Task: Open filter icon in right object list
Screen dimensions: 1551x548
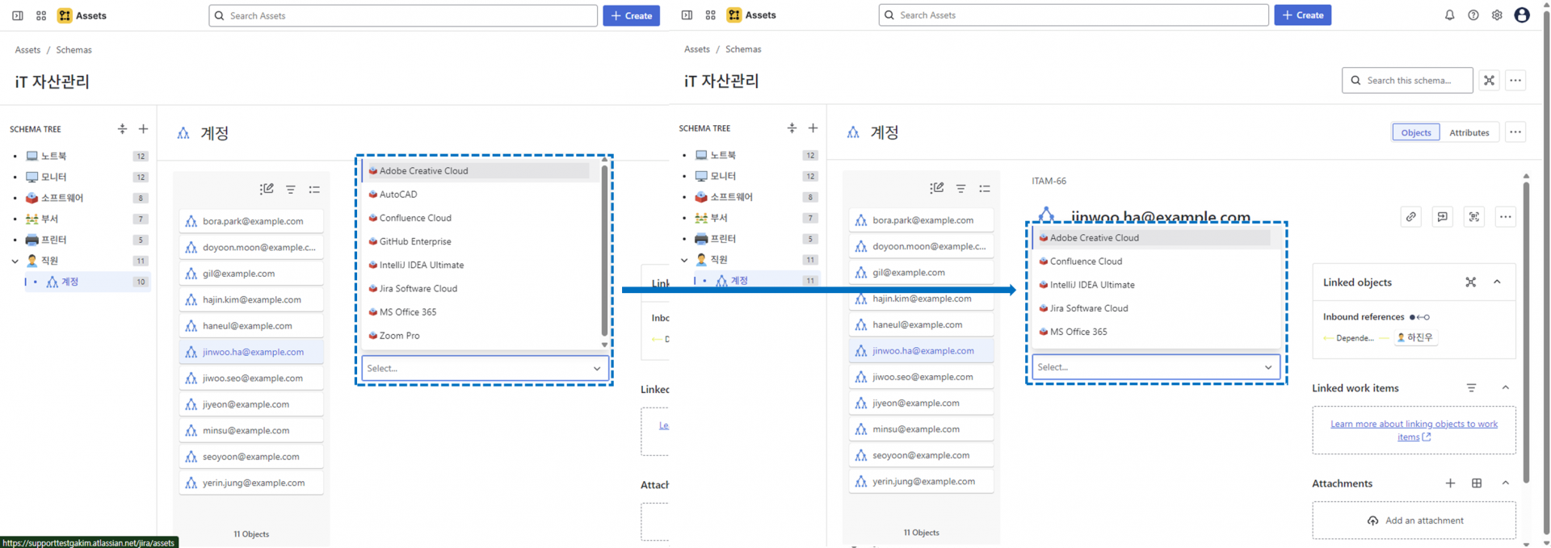Action: click(960, 188)
